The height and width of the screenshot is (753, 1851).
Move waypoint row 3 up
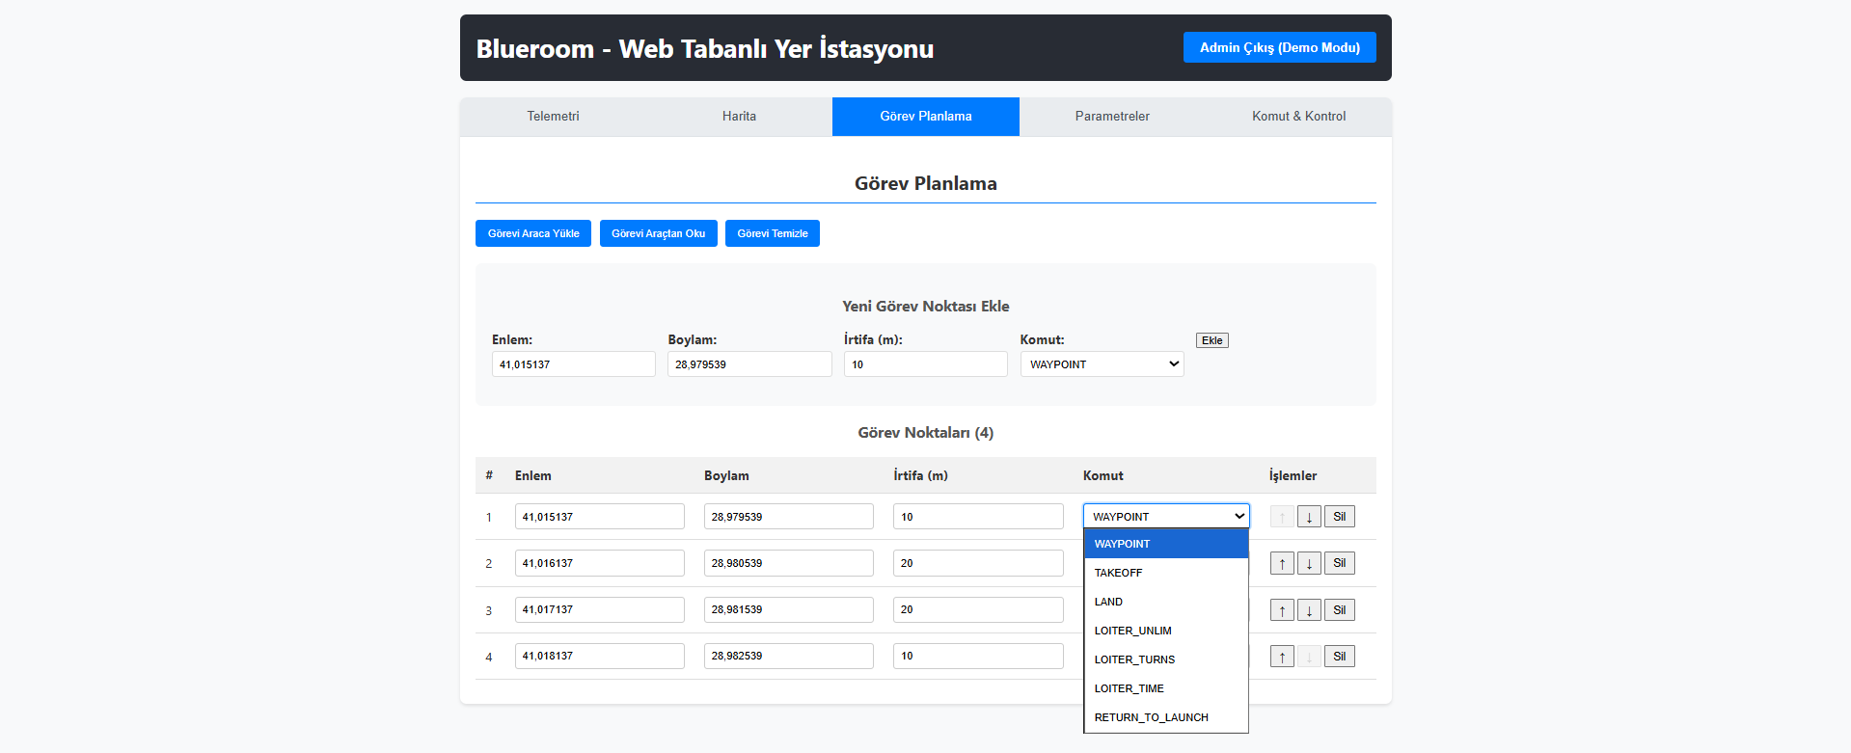(1282, 610)
